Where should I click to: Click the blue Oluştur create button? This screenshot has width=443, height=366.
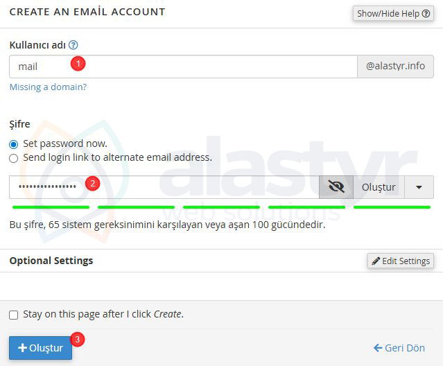coord(40,348)
